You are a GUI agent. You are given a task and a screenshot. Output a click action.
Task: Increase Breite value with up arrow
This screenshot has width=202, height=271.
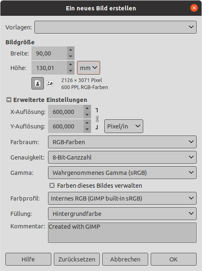coord(70,50)
